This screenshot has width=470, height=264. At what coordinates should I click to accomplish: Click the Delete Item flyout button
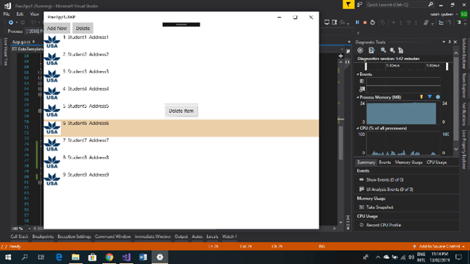[x=181, y=111]
